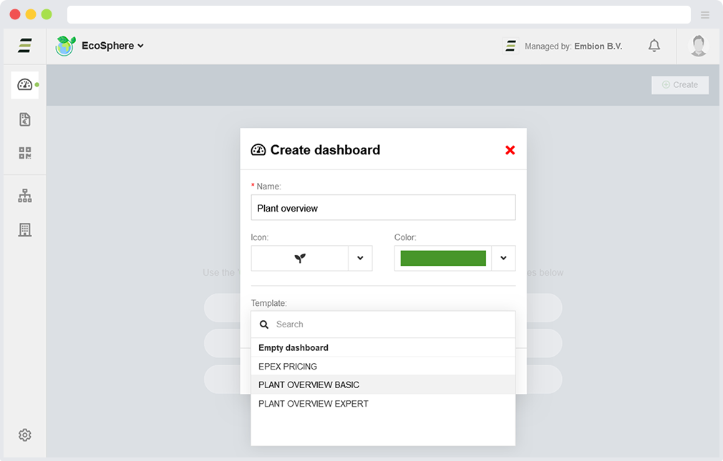This screenshot has width=723, height=461.
Task: Close the Create dashboard dialog
Action: pos(510,150)
